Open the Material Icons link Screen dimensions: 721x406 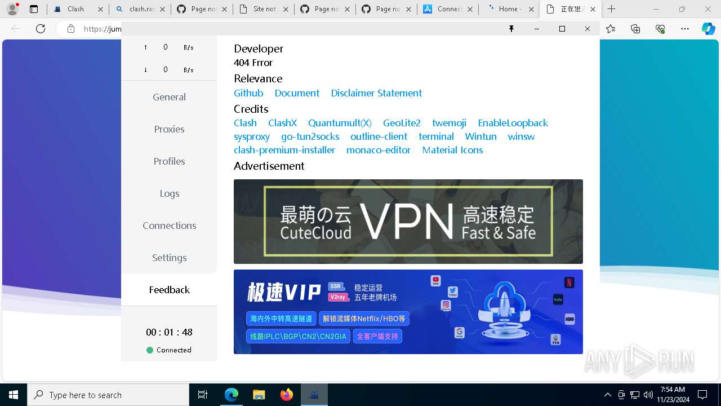[x=452, y=150]
